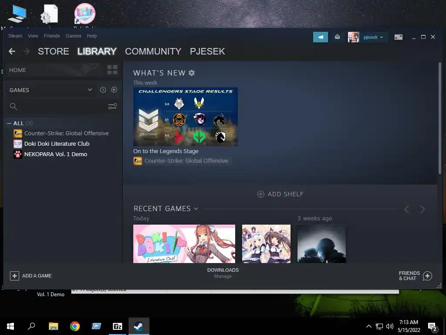446x335 pixels.
Task: Click the Add Shelf plus icon
Action: pyautogui.click(x=260, y=194)
